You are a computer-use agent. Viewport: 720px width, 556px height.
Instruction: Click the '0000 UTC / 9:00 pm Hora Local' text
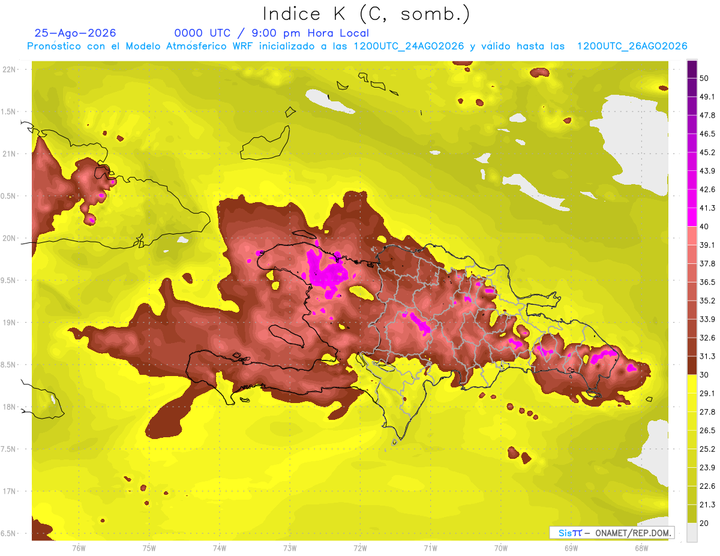coord(272,33)
